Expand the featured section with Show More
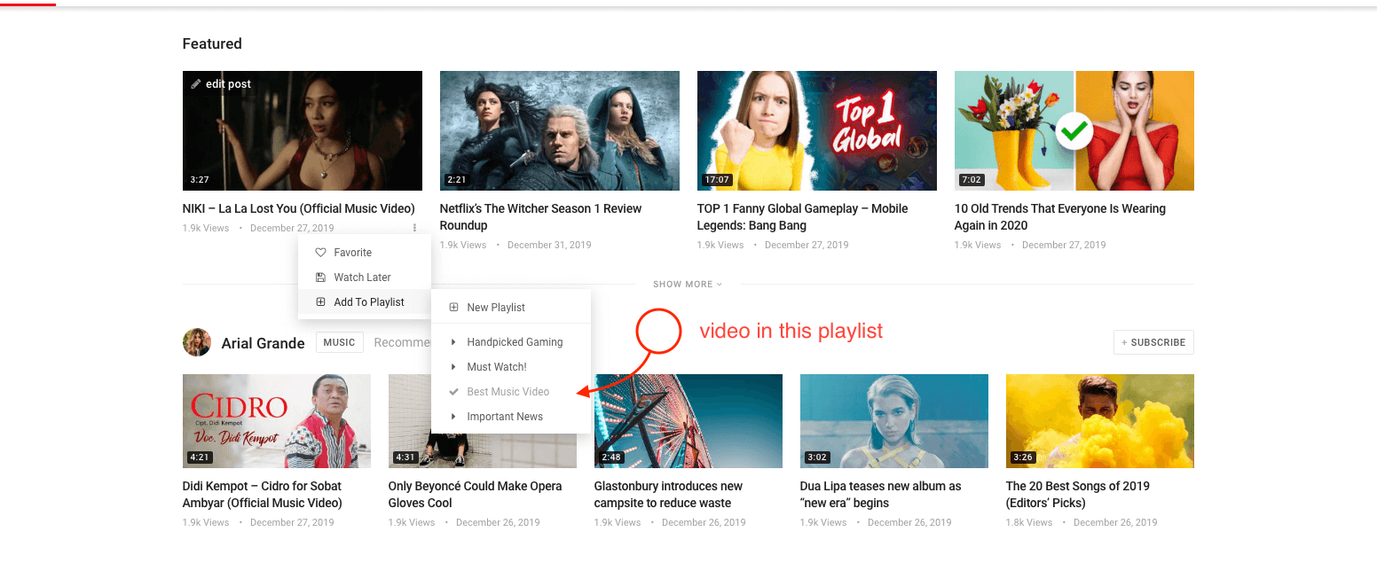Screen dimensions: 1377x571 point(688,285)
